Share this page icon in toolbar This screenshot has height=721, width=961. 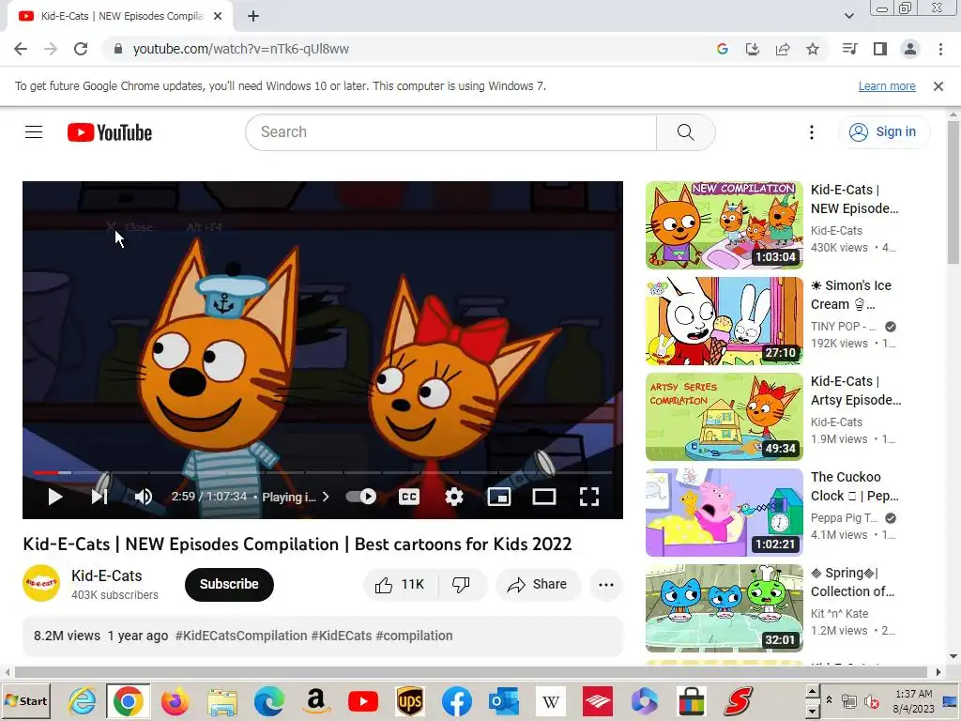[x=783, y=49]
